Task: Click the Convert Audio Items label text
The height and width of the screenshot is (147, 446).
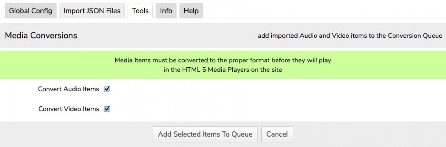Action: point(68,89)
